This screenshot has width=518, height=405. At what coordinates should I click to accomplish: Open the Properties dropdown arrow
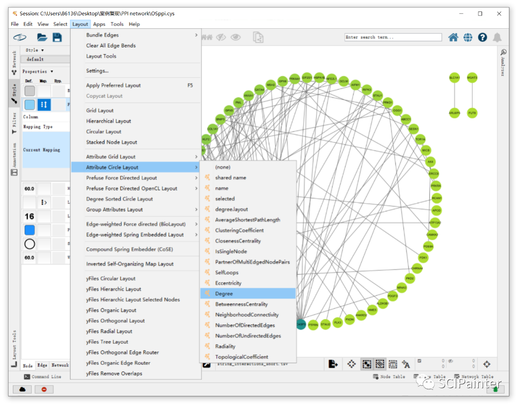tap(52, 71)
